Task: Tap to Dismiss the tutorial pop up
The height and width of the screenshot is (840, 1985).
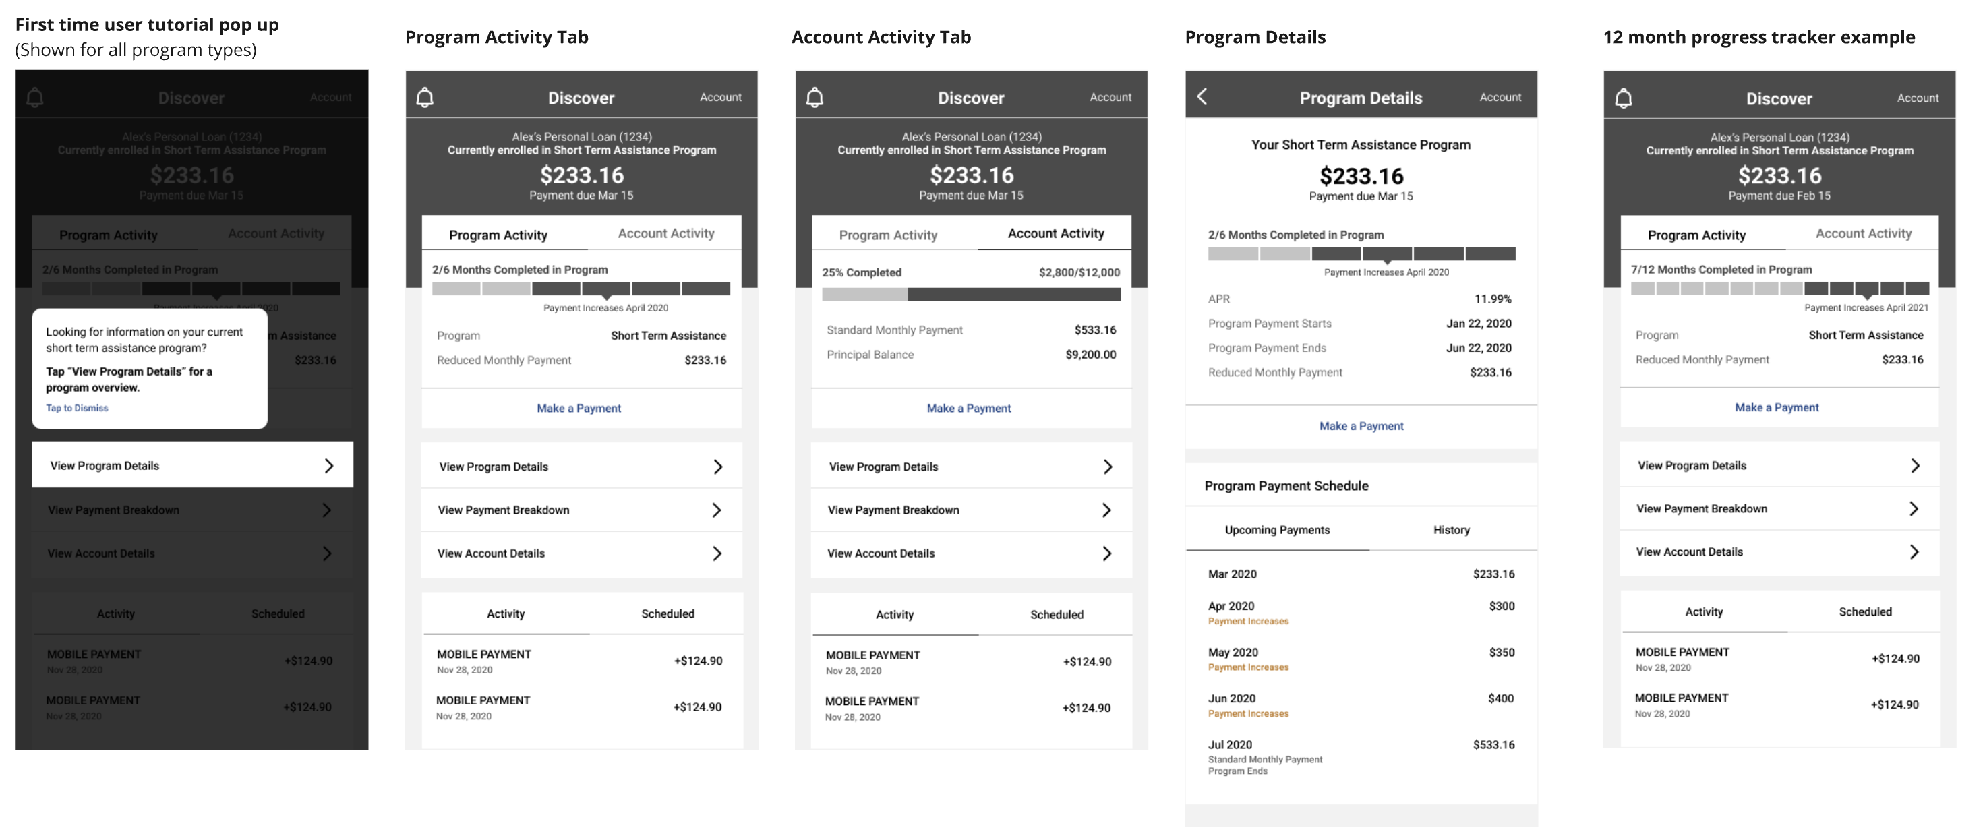Action: point(77,408)
